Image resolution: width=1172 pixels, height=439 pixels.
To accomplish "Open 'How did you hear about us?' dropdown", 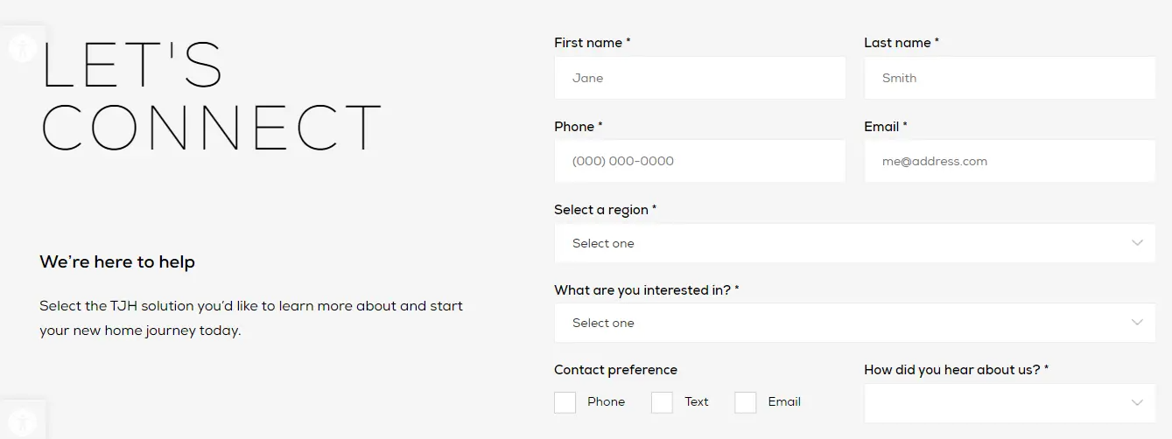I will pos(998,402).
